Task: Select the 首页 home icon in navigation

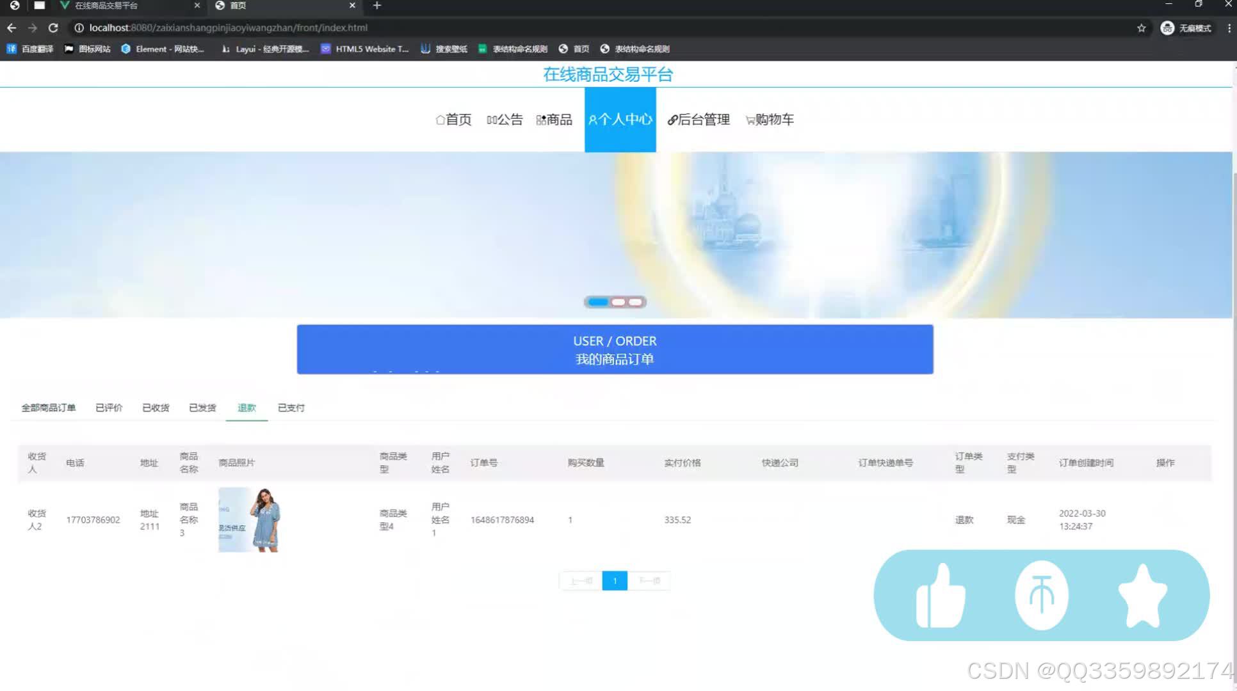Action: 440,120
